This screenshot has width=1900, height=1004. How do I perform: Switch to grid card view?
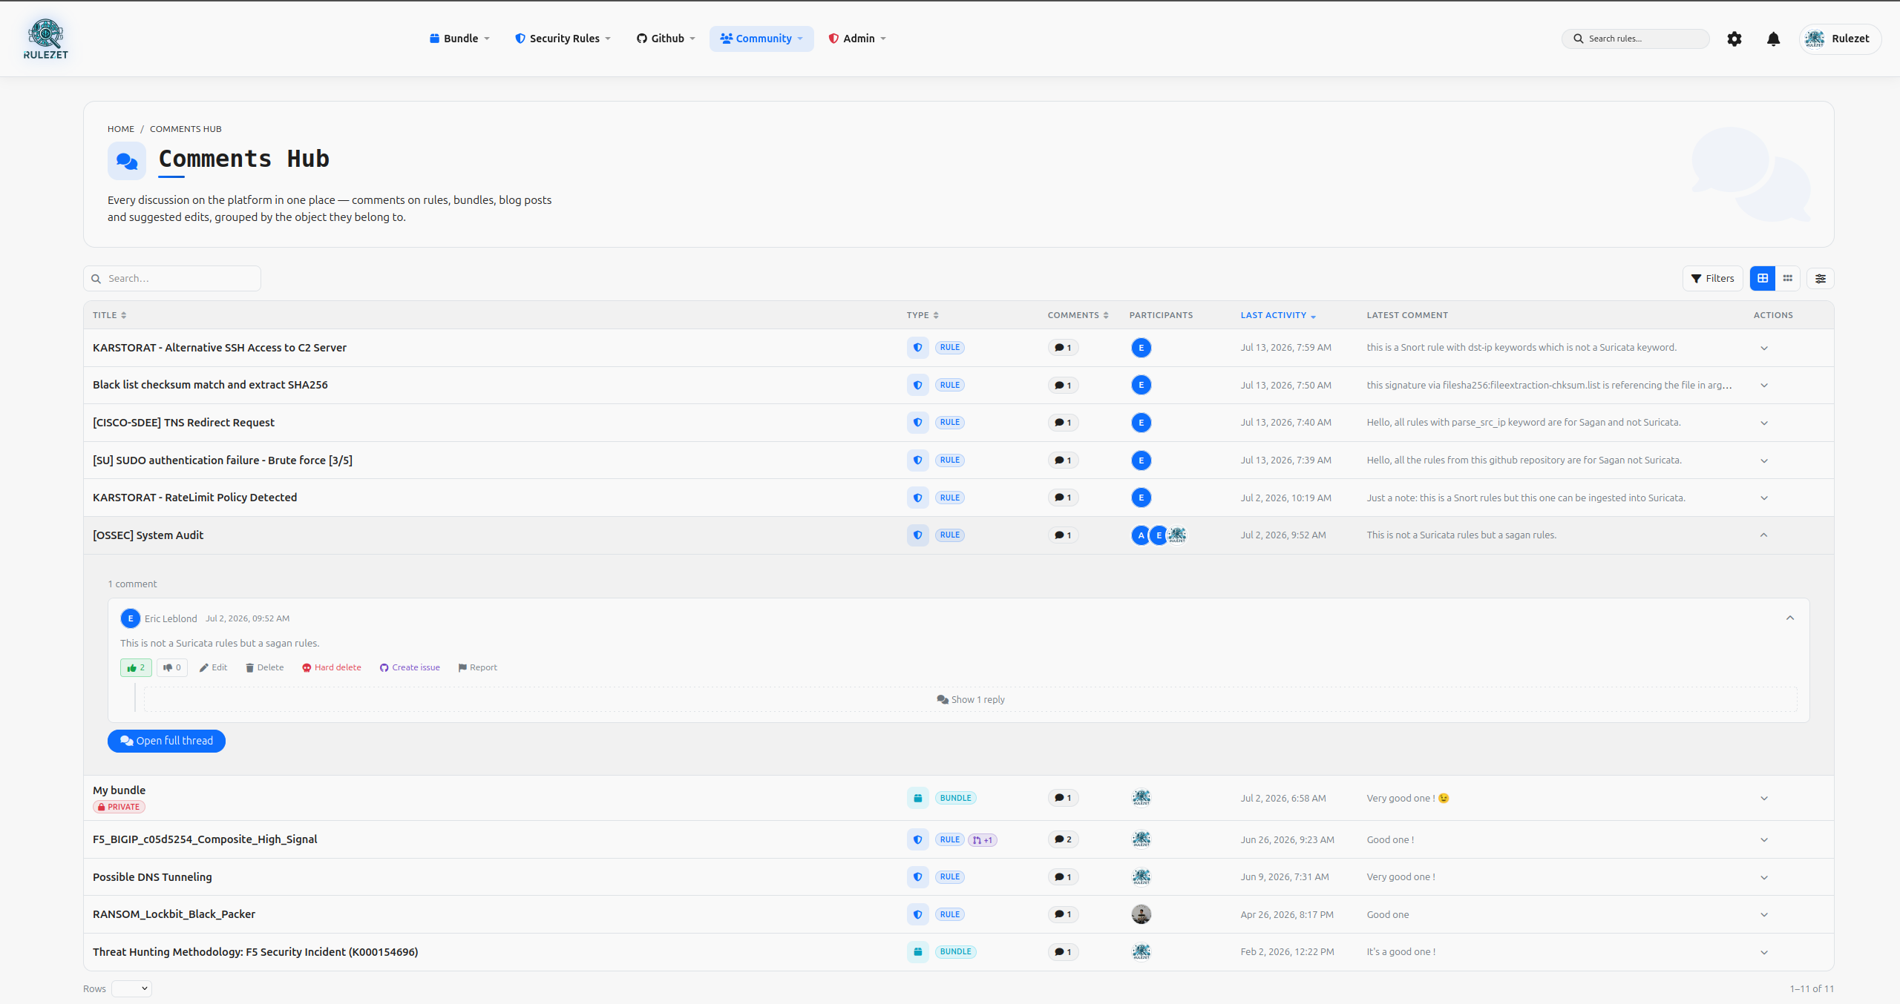[1788, 278]
